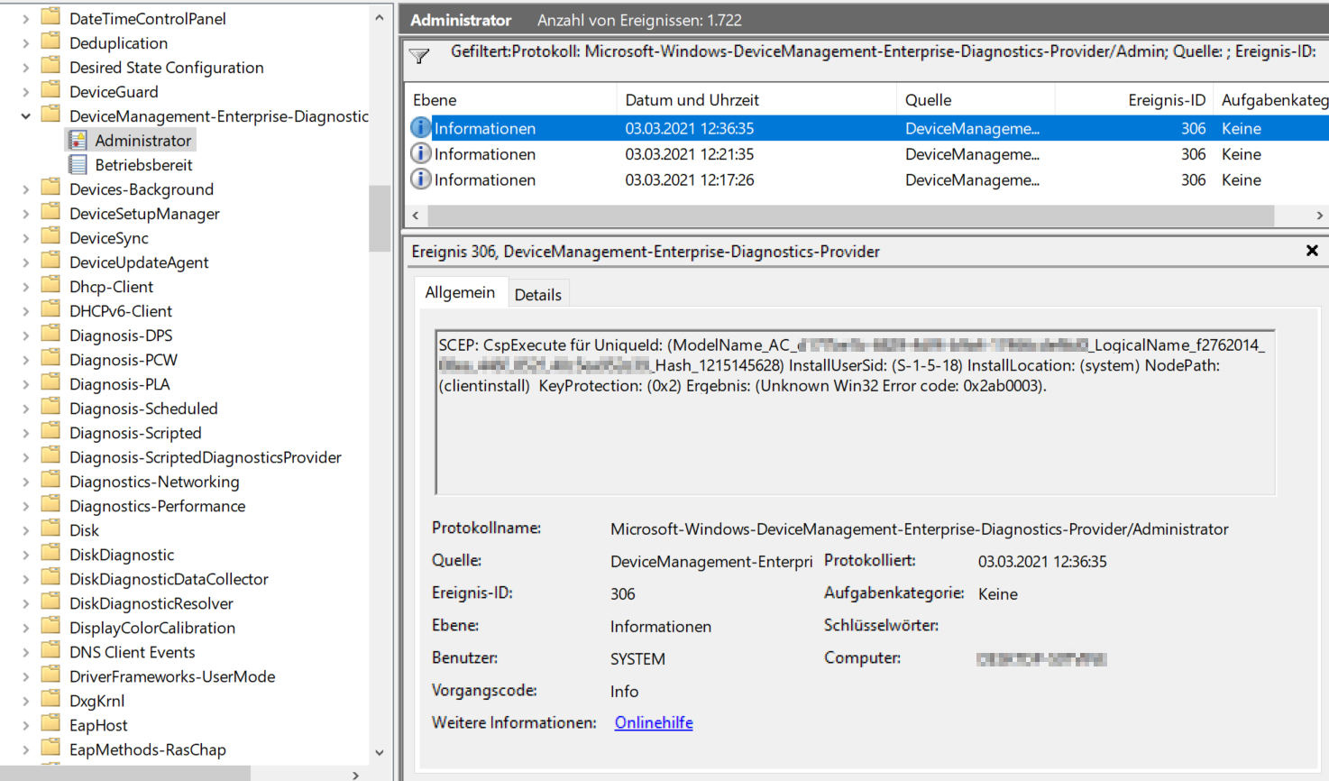1329x781 pixels.
Task: Close the Ereignis 306 preview pane
Action: tap(1312, 251)
